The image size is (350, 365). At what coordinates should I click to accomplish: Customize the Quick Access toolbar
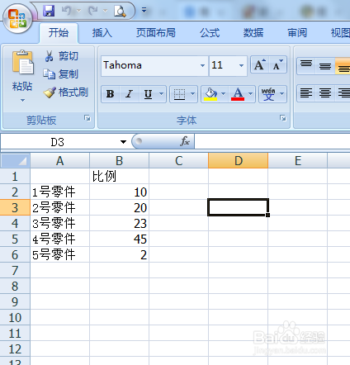(x=144, y=11)
